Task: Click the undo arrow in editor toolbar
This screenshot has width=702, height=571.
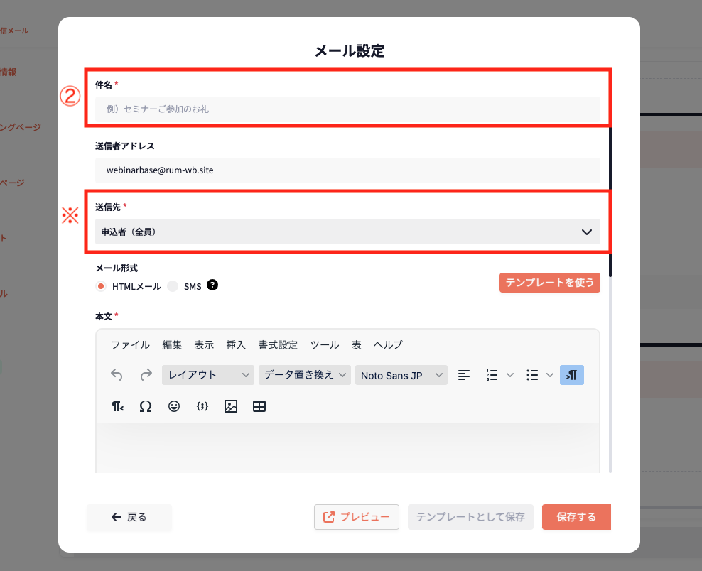Action: click(117, 375)
